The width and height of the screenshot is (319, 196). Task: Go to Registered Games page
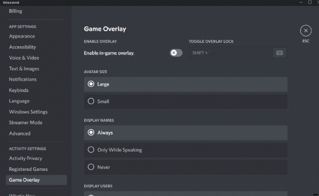click(28, 169)
